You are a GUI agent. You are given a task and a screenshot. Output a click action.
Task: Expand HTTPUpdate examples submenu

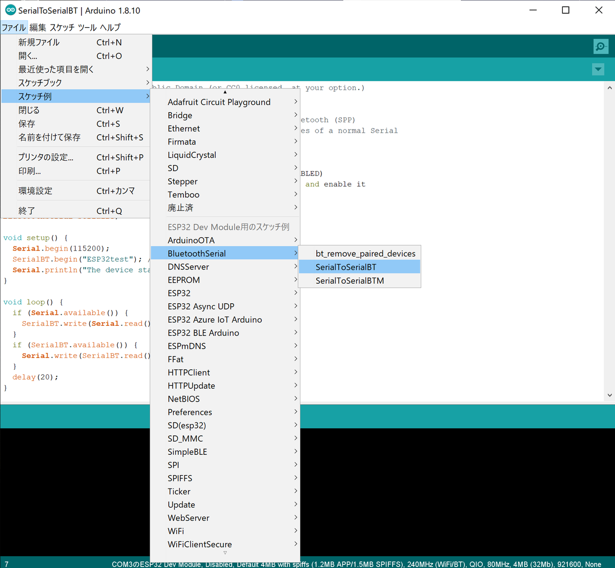pos(225,386)
